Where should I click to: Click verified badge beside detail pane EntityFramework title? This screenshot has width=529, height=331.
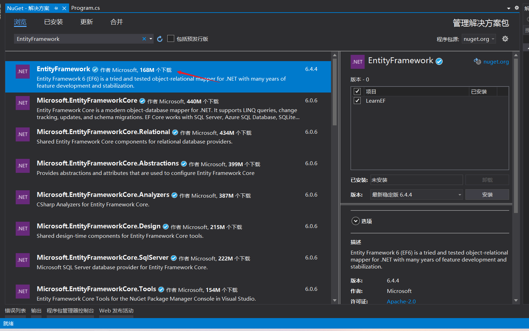[x=439, y=61]
